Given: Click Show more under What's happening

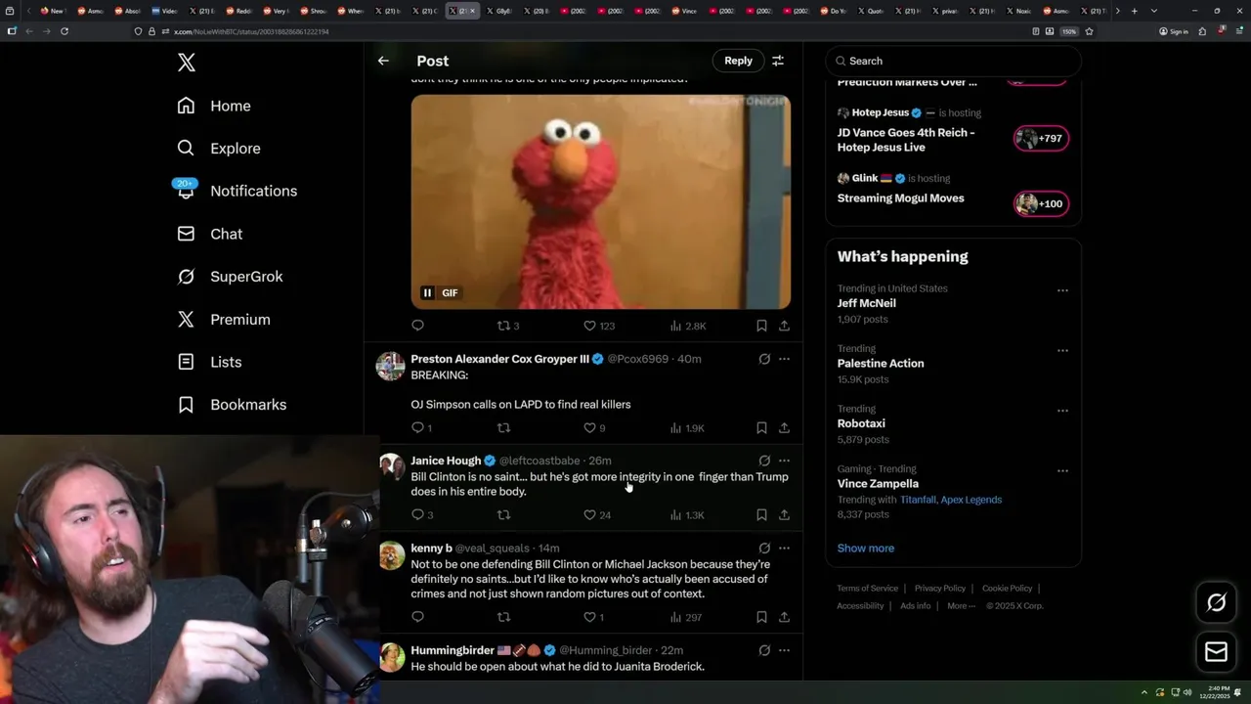Looking at the screenshot, I should click(x=866, y=549).
